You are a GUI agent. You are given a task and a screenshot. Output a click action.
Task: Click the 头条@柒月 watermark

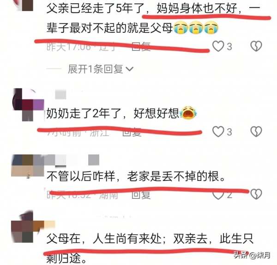pos(252,255)
